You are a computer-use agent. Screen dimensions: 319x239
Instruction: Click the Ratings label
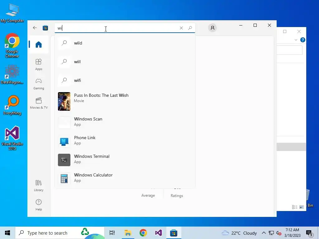pyautogui.click(x=177, y=196)
